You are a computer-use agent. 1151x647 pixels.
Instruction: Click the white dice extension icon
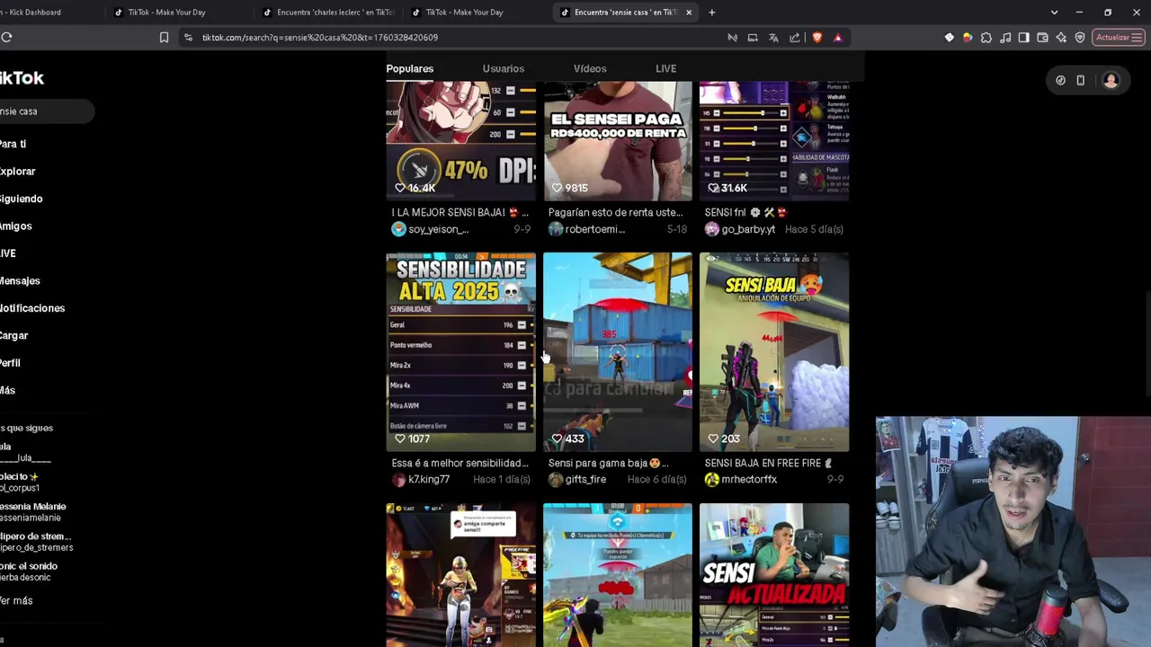point(949,37)
